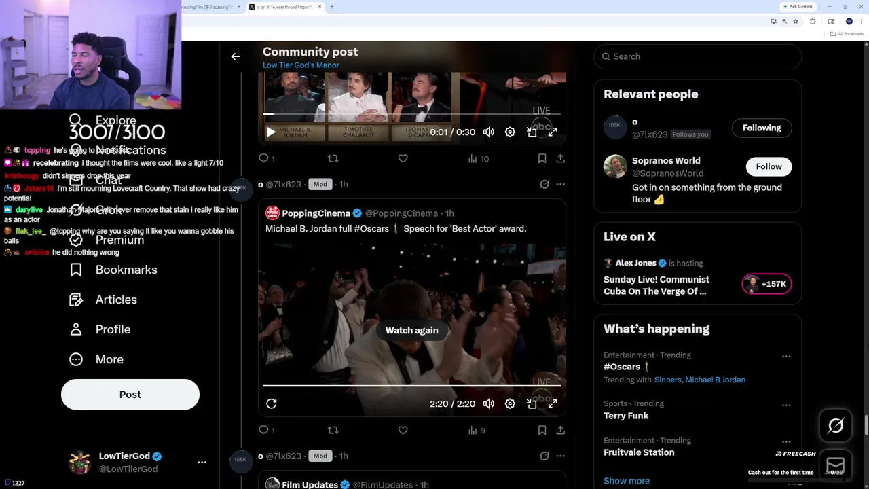Open more options for Fruitvale Station trend
Screen dimensions: 869x489
coord(786,442)
